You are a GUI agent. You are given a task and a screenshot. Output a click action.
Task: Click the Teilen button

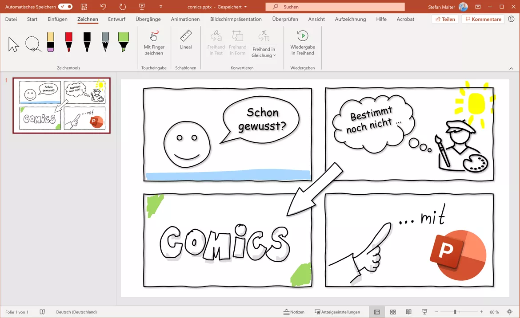[x=445, y=19]
